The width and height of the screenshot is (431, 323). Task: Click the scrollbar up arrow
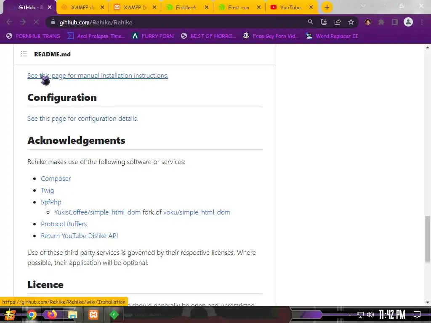pos(428,48)
